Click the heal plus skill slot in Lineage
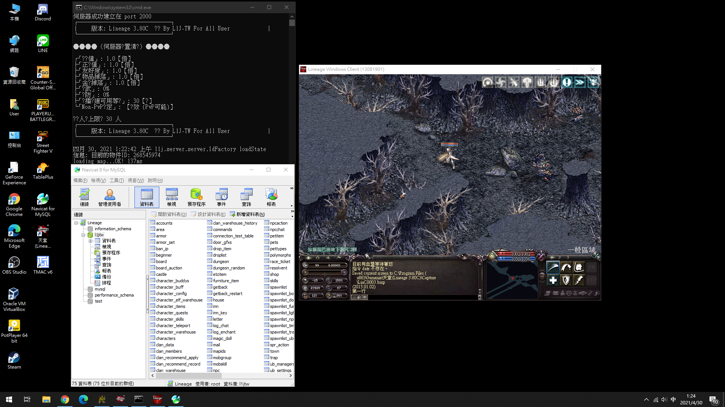Viewport: 725px width, 407px height. click(x=553, y=280)
